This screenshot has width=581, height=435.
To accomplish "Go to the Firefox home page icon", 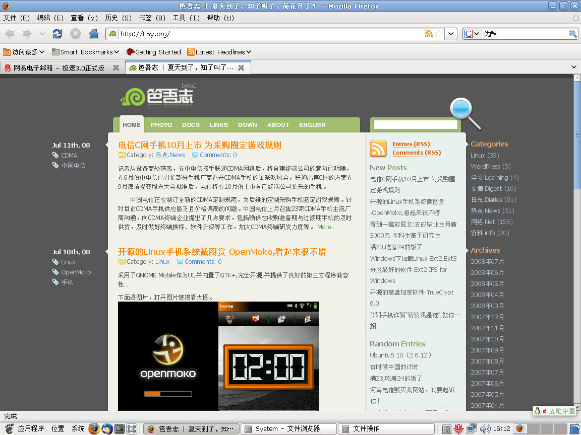I will click(x=94, y=34).
